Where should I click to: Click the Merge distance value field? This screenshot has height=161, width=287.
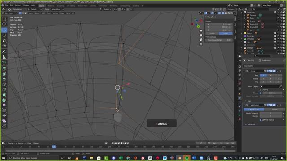tap(272, 93)
